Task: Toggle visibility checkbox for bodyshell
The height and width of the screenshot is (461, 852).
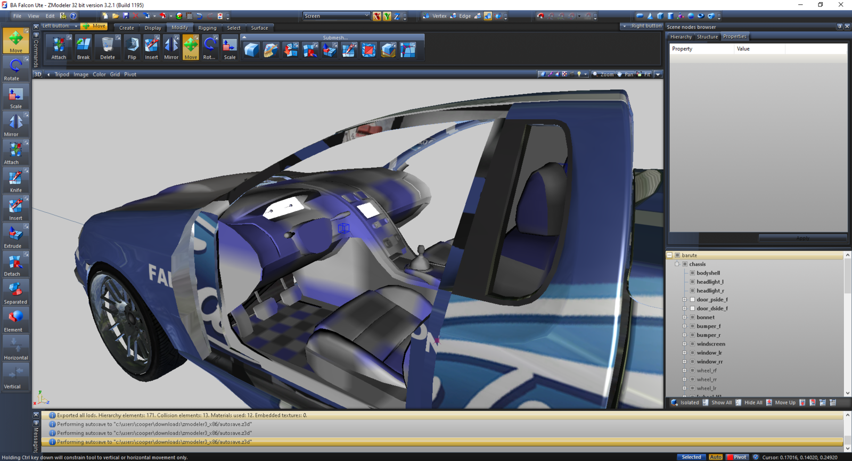Action: 692,273
